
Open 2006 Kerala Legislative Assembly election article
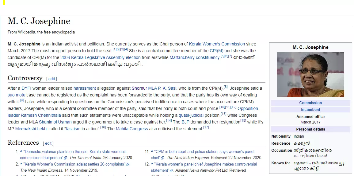(x=100, y=57)
